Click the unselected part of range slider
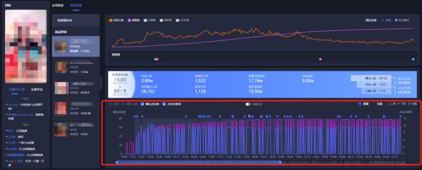 (x=345, y=162)
